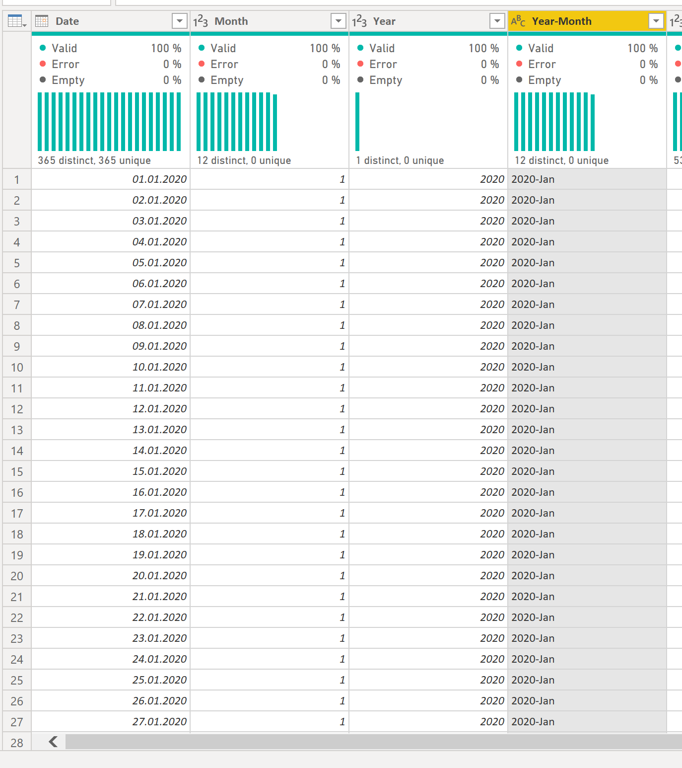This screenshot has height=768, width=682.
Task: Click the Month column distribution chart
Action: [237, 122]
